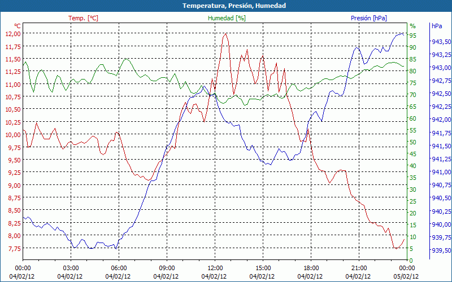This screenshot has height=282, width=452.
Task: Click the 941,00 pressure axis value
Action: 441,172
